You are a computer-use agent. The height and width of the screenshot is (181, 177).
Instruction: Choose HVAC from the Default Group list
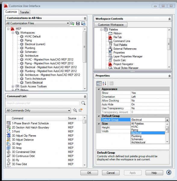(148, 127)
